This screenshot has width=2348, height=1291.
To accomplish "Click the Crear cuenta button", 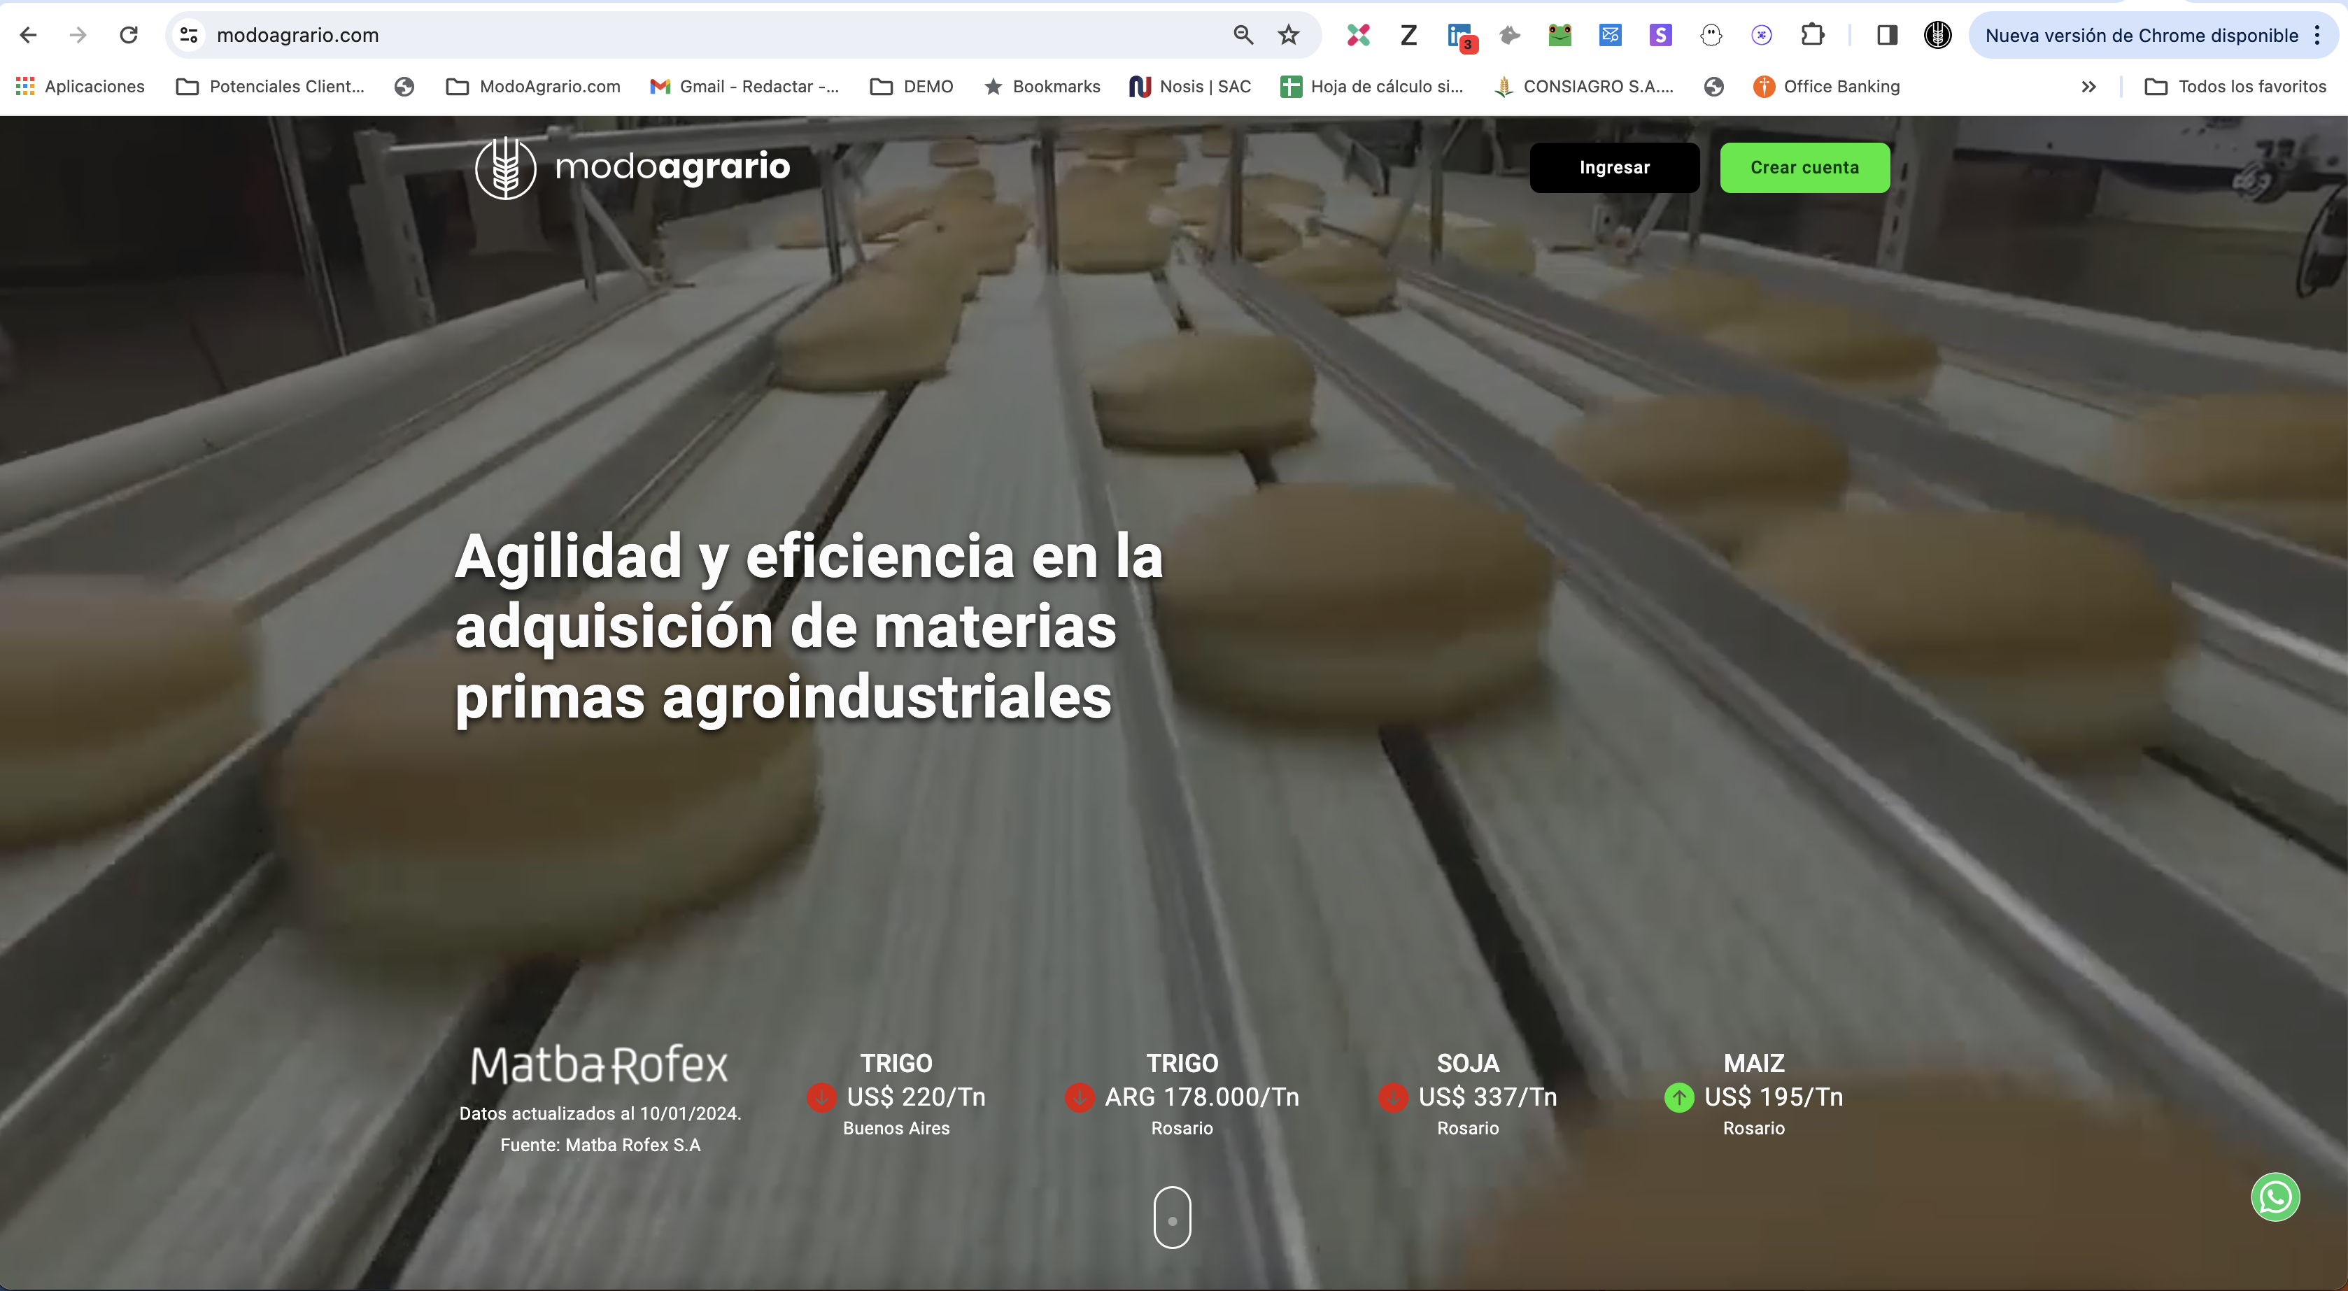I will [x=1805, y=168].
